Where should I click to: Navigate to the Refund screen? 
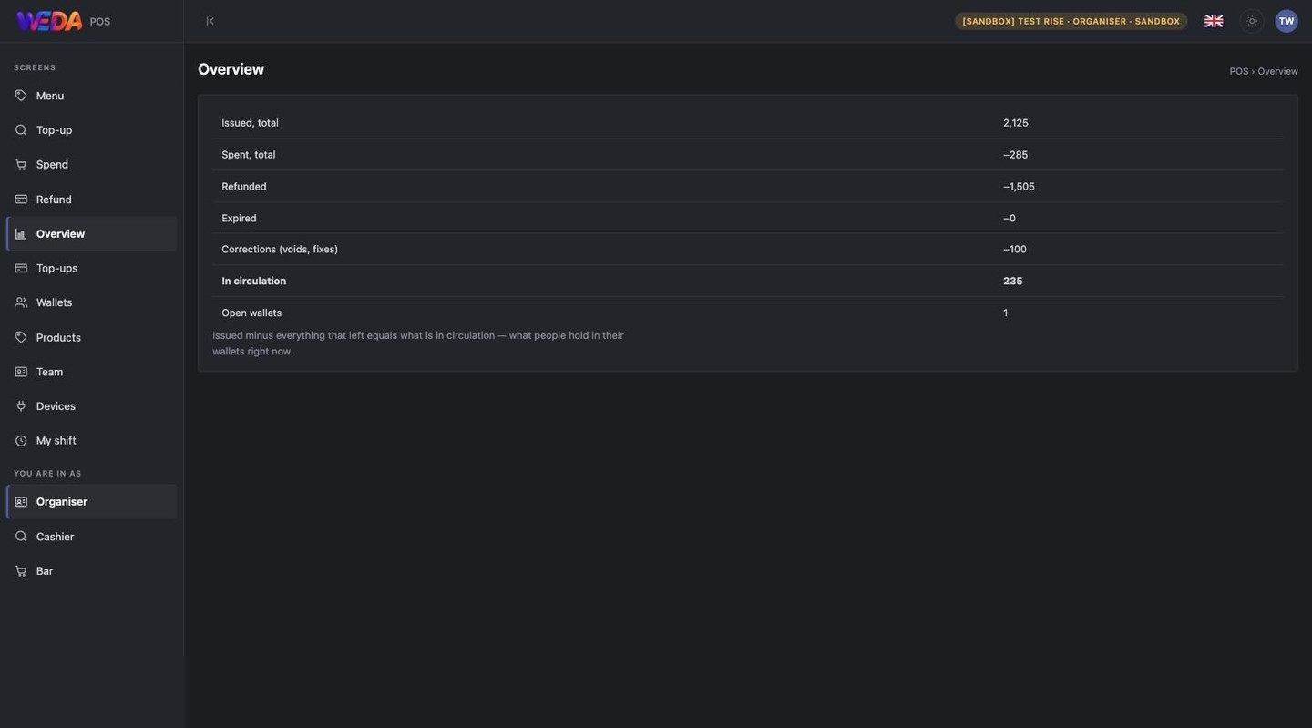coord(91,200)
